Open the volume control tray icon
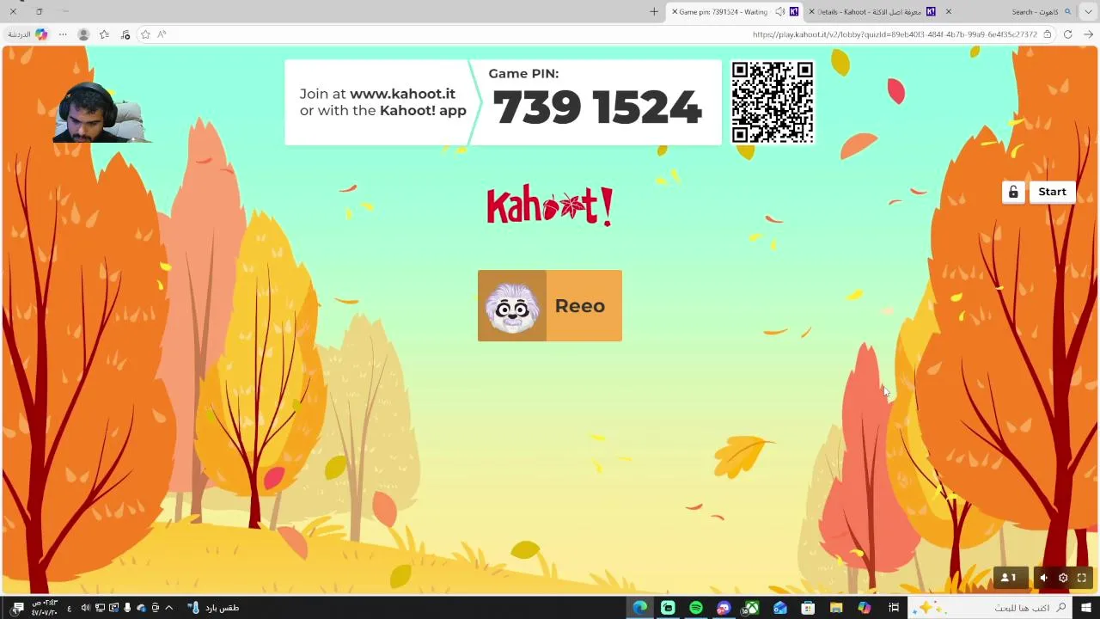The height and width of the screenshot is (619, 1100). click(x=85, y=608)
